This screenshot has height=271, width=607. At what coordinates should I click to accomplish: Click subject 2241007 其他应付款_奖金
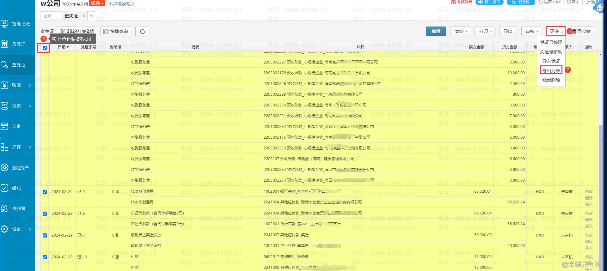[286, 235]
